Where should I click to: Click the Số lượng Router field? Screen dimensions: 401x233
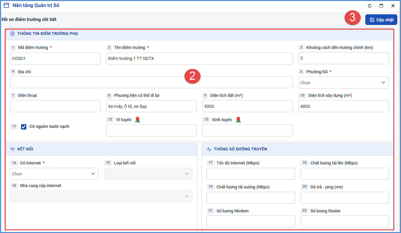coord(345,221)
